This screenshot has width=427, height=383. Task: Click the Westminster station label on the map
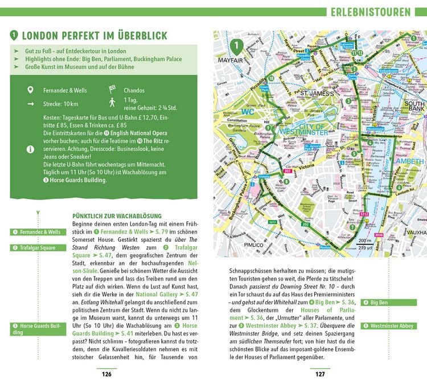[x=376, y=129]
